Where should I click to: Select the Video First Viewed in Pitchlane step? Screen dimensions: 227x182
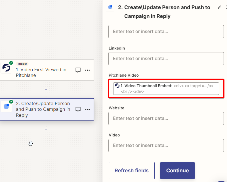click(47, 70)
